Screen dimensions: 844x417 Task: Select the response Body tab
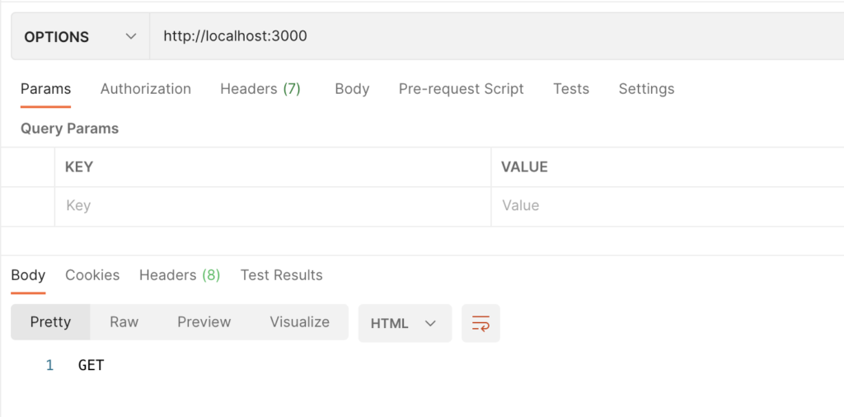pyautogui.click(x=28, y=275)
